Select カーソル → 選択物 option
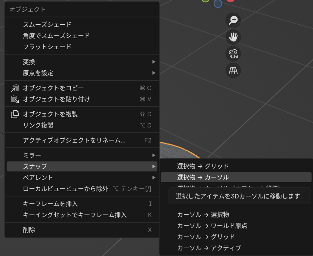Screen dimensions: 313x256 pos(203,215)
